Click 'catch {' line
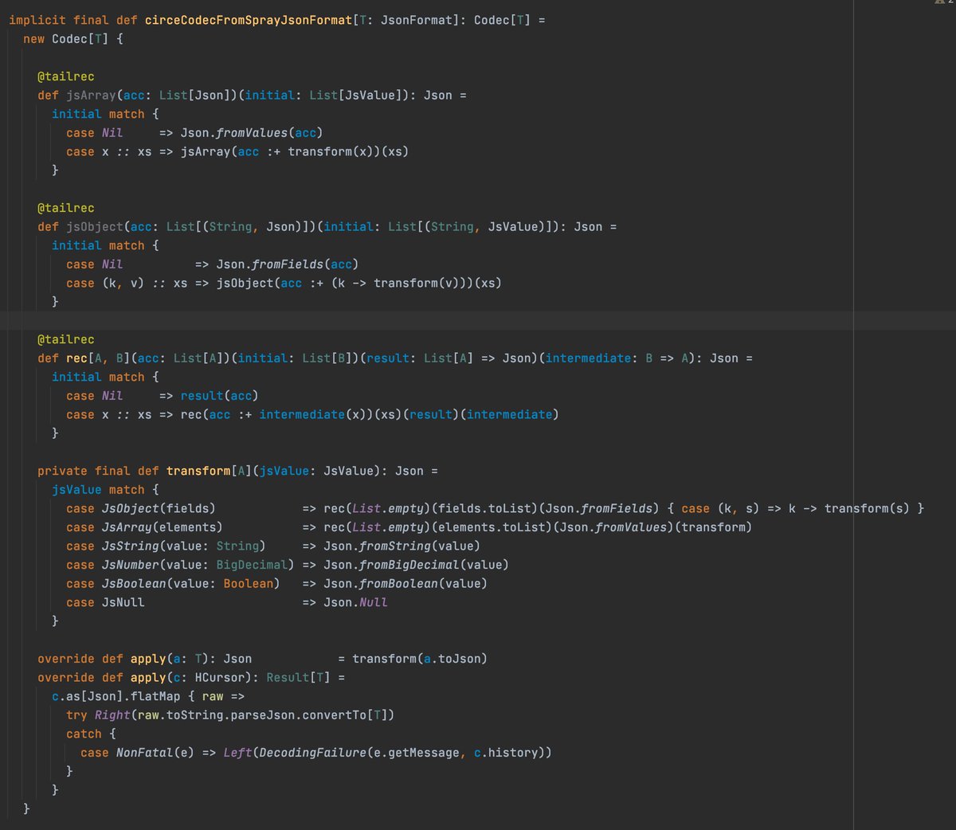Viewport: 956px width, 830px height. click(x=91, y=734)
